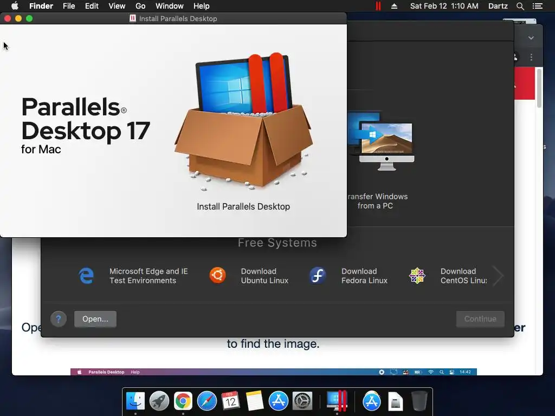This screenshot has width=555, height=416.
Task: Open the Finder menu
Action: (x=41, y=6)
